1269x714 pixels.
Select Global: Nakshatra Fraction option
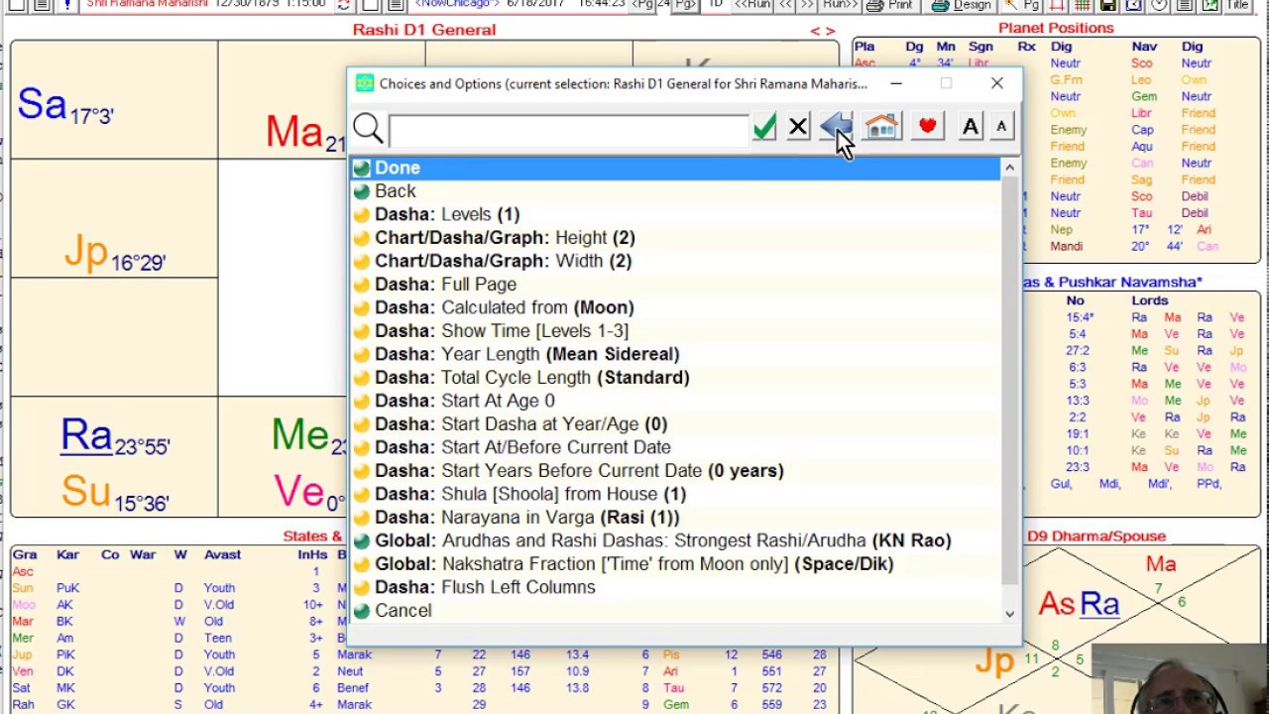coord(676,564)
